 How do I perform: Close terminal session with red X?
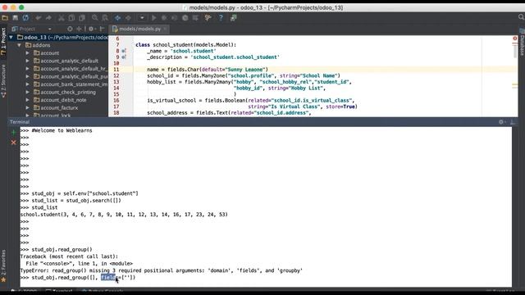click(14, 143)
